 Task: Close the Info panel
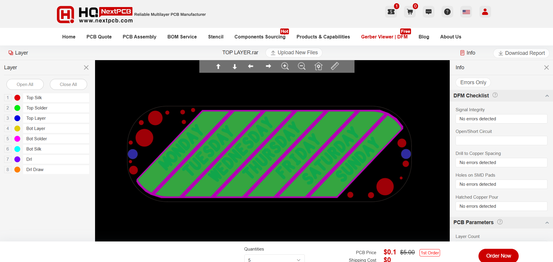coord(546,67)
